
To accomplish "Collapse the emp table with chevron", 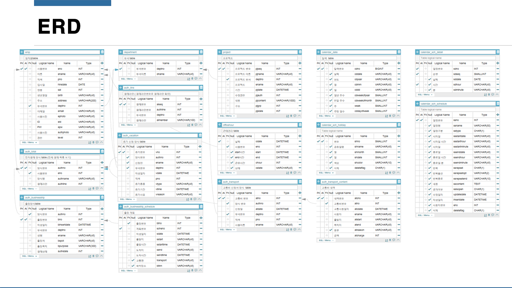I will tap(101, 142).
